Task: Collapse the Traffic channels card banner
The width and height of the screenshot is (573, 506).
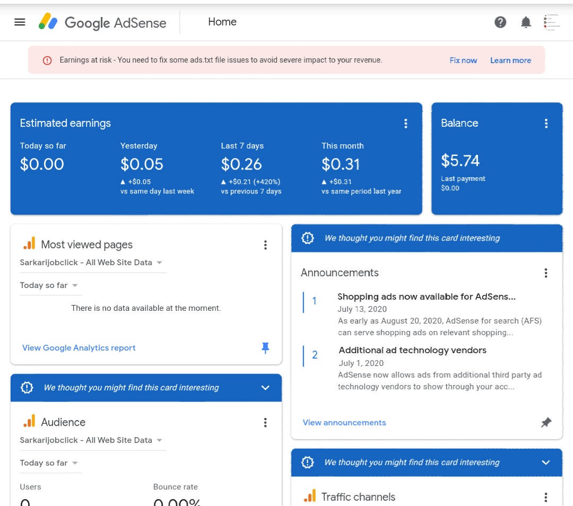Action: 546,463
